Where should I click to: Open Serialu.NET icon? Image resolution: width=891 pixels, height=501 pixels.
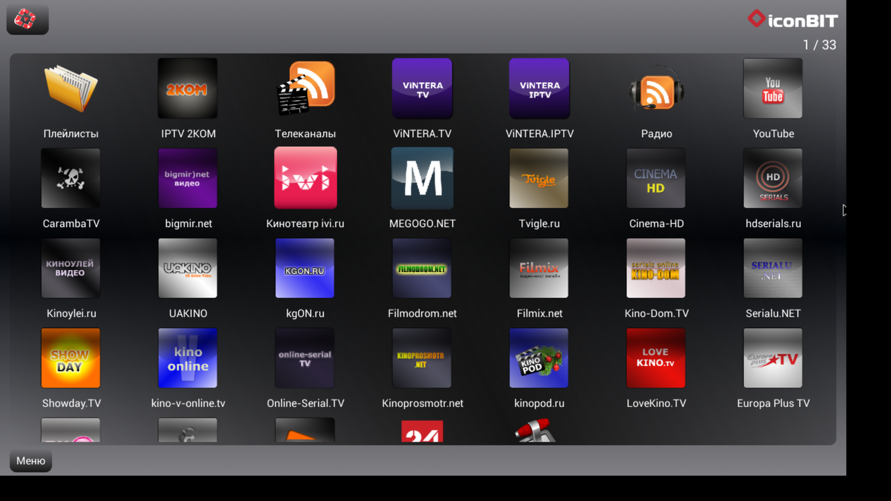[x=773, y=268]
